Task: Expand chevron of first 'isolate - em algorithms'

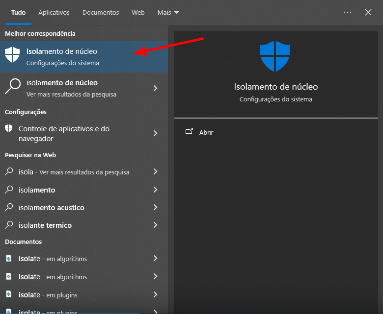Action: click(x=155, y=258)
